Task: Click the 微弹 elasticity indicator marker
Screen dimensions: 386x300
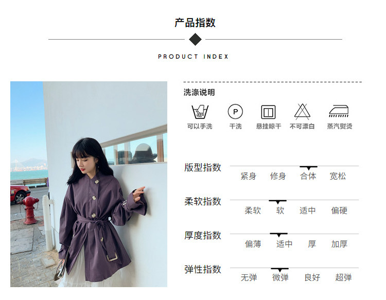Action: coord(279,270)
